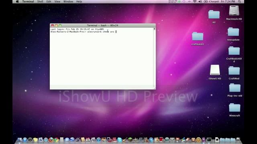Zoom the Terminal window with green button

60,25
